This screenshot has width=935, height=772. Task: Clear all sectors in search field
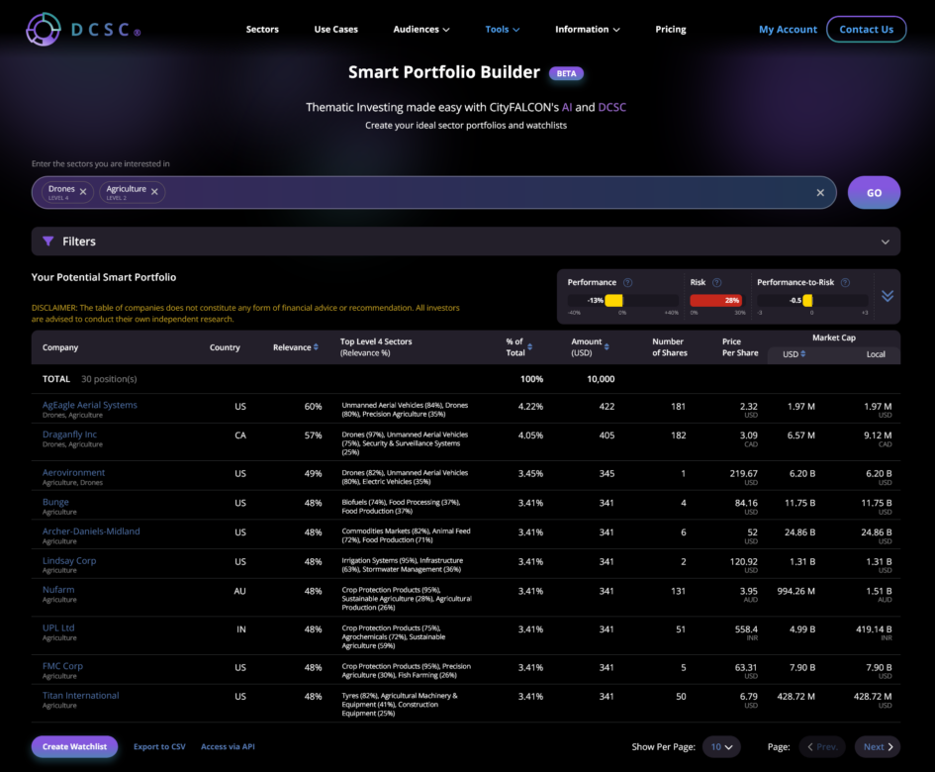(819, 193)
